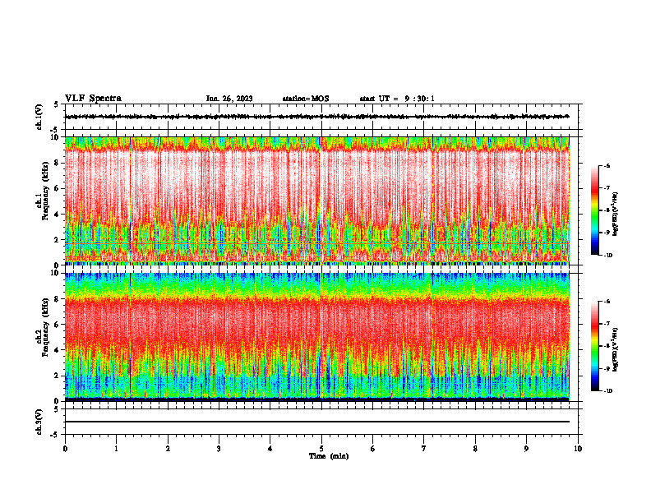
Task: Select the date text "Jan. 26, 2023"
Action: tap(229, 99)
